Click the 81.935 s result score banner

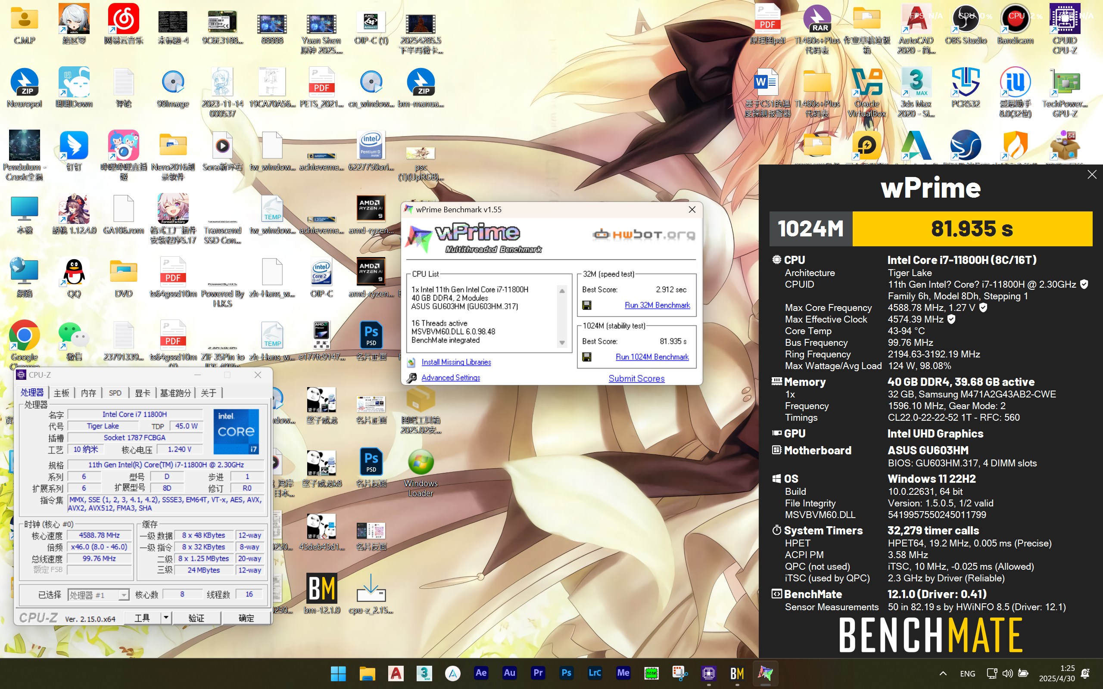[x=972, y=228]
